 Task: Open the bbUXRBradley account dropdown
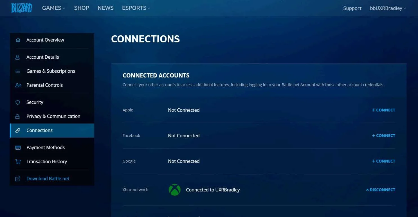pos(388,8)
